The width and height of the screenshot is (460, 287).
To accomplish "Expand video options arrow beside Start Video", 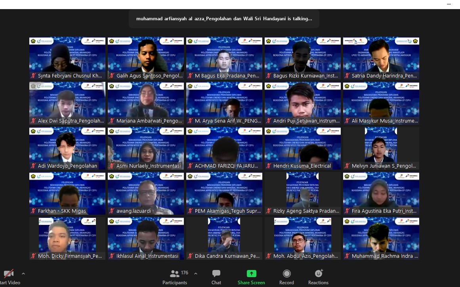I will (x=23, y=273).
